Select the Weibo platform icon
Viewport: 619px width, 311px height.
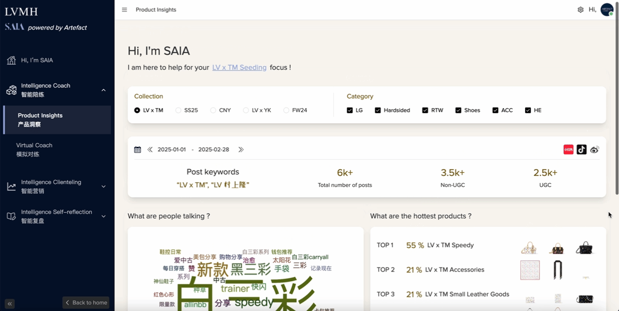tap(594, 150)
